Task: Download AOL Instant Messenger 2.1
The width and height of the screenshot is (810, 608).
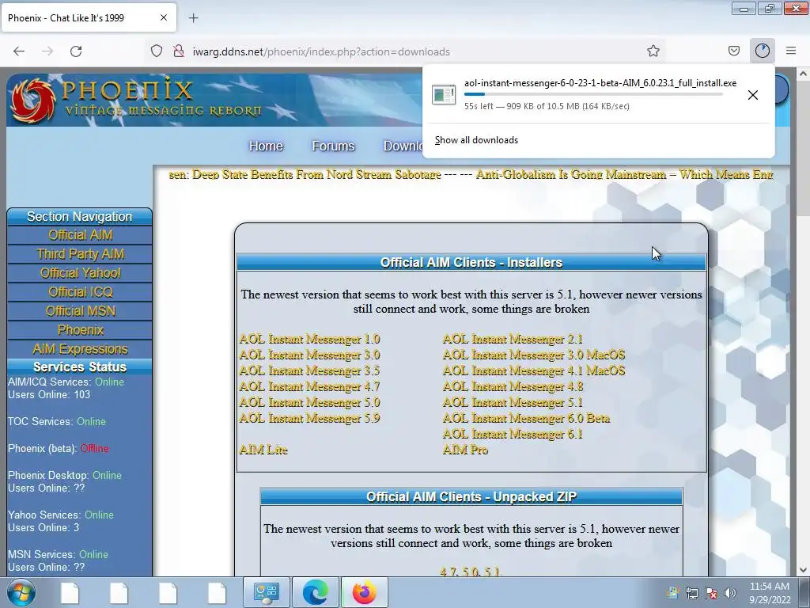Action: click(513, 339)
